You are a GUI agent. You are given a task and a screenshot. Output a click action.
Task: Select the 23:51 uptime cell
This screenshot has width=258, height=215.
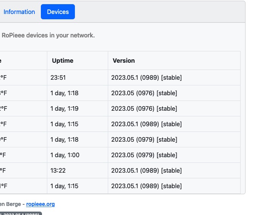(58, 77)
